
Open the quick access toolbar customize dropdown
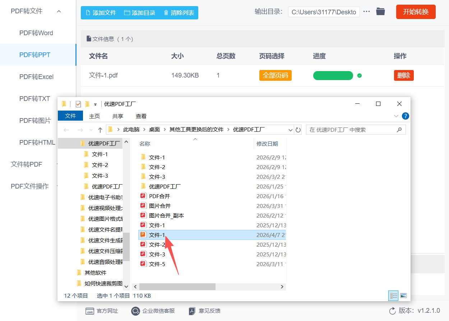click(95, 104)
